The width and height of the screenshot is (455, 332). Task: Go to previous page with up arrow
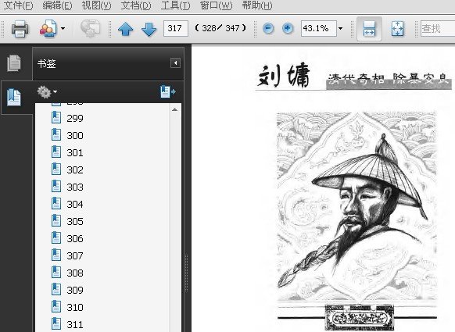pos(125,29)
